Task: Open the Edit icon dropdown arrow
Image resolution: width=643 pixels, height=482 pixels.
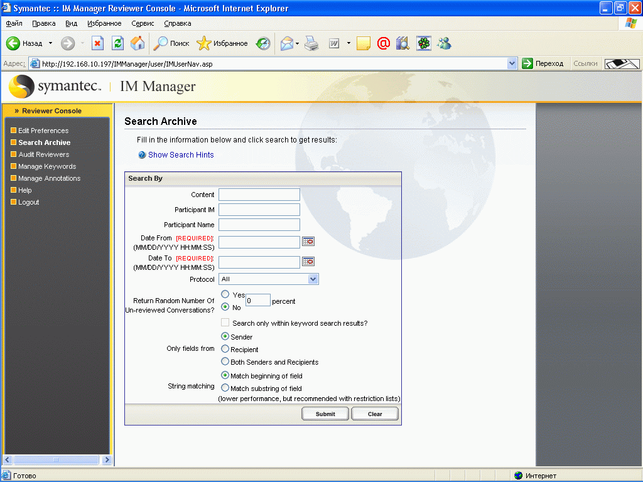Action: pyautogui.click(x=349, y=43)
